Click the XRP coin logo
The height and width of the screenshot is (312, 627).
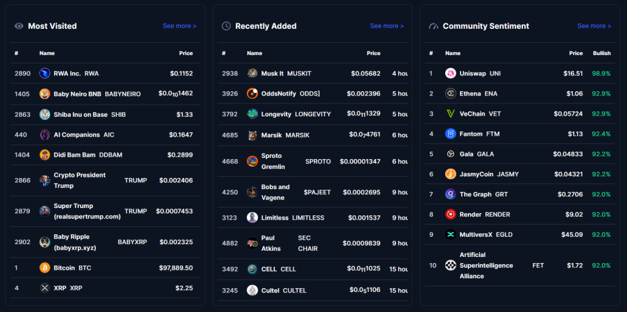click(45, 288)
